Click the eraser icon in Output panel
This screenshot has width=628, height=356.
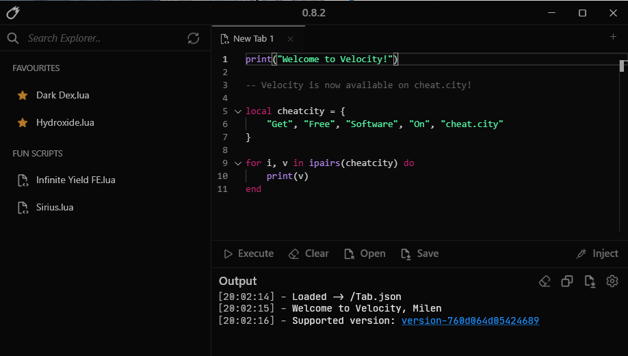(545, 281)
